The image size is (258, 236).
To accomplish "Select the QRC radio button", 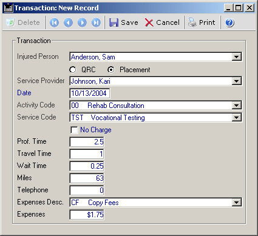I will [73, 70].
